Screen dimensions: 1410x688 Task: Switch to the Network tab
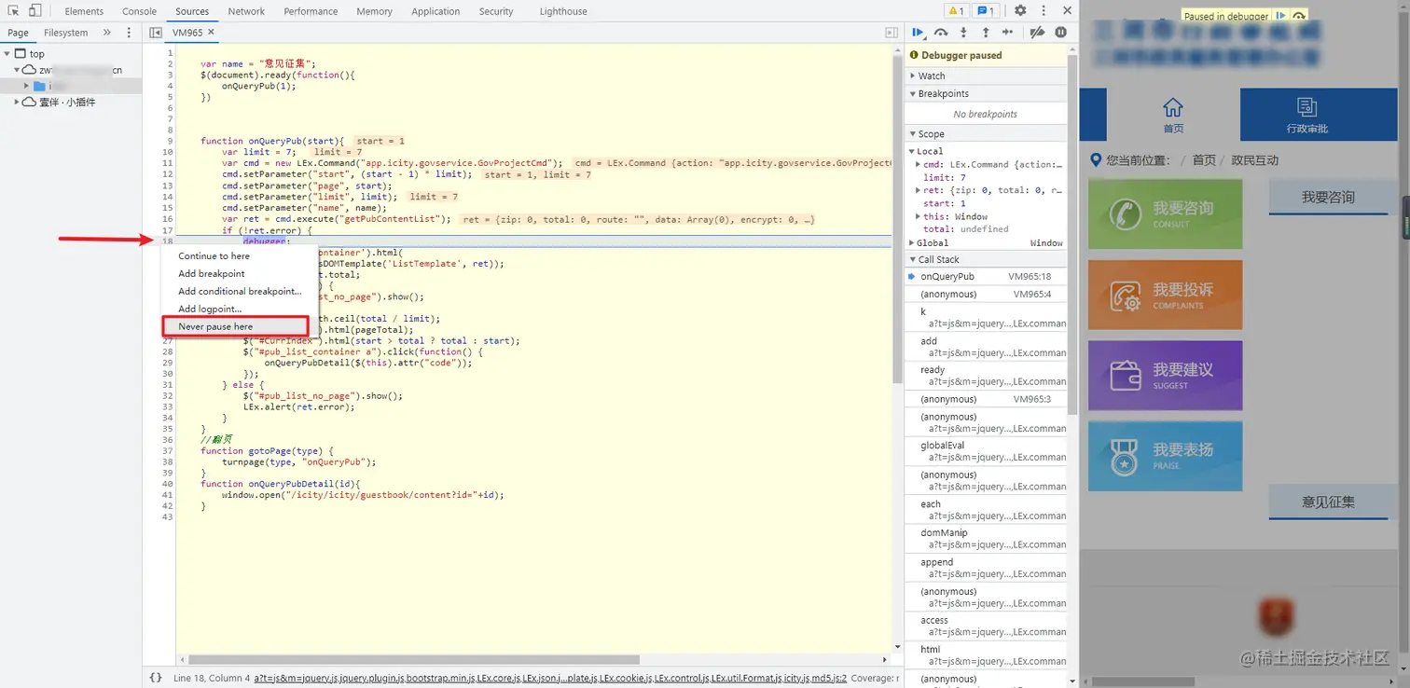click(246, 11)
